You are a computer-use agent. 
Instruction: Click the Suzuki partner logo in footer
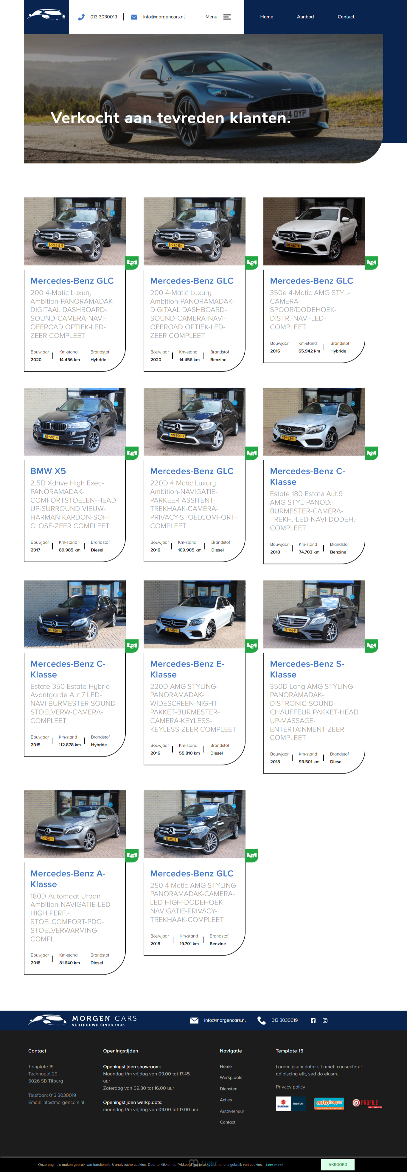coord(291,1104)
